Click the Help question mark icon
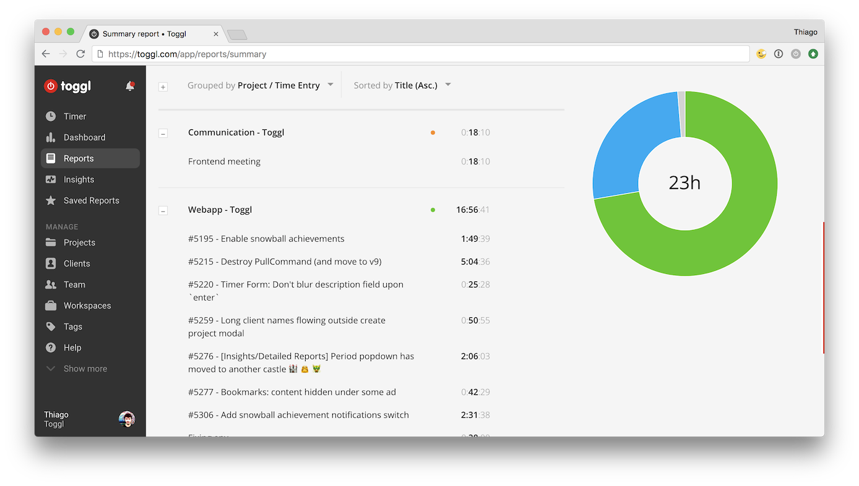The height and width of the screenshot is (486, 859). click(x=51, y=347)
